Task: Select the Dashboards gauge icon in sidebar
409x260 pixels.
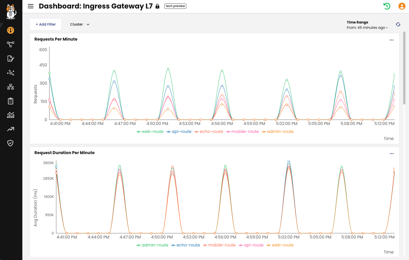Action: (11, 30)
